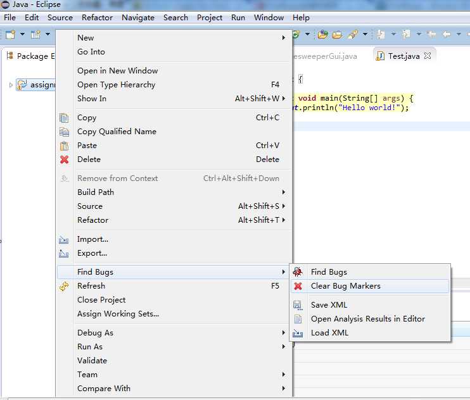Click the Copy icon in context menu
470x400 pixels.
[64, 118]
